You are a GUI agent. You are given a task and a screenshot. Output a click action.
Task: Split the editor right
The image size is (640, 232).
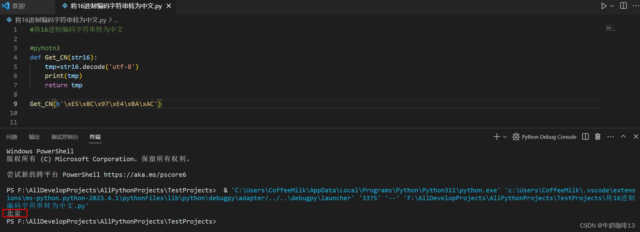(623, 6)
